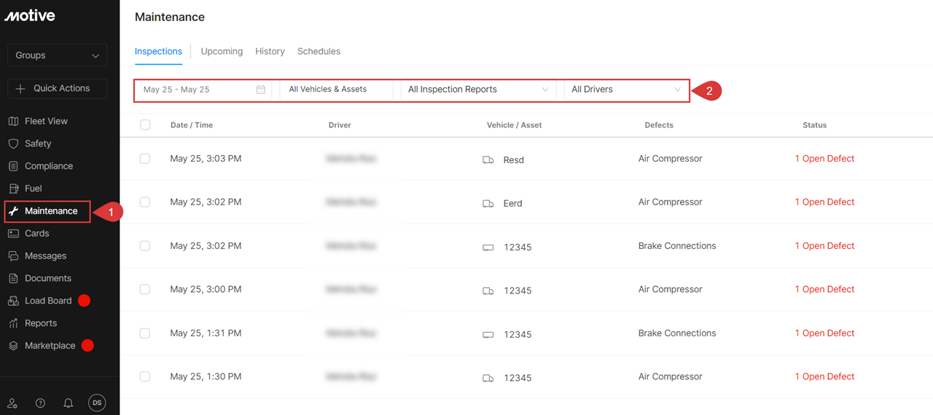Screen dimensions: 933x415
Task: Select the May 25, 1:30 PM row checkbox
Action: [x=145, y=376]
